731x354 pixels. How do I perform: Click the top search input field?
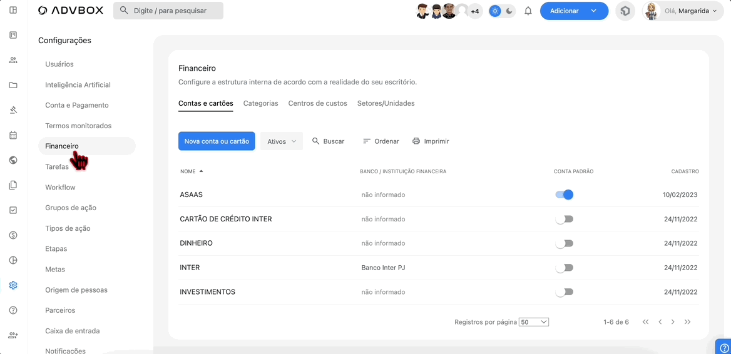pyautogui.click(x=168, y=11)
